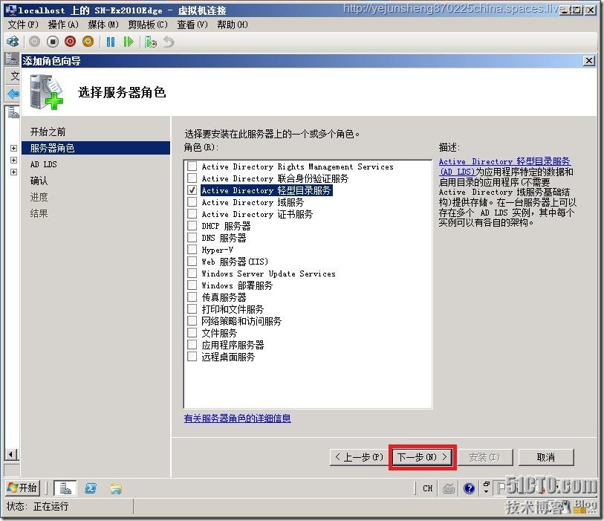604x521 pixels.
Task: Open the 帮助(H) menu
Action: (x=233, y=25)
